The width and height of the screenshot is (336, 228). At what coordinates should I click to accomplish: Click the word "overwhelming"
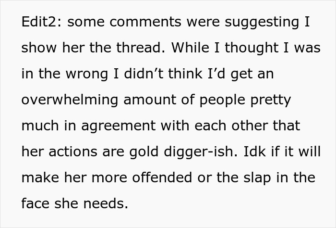[x=69, y=100]
